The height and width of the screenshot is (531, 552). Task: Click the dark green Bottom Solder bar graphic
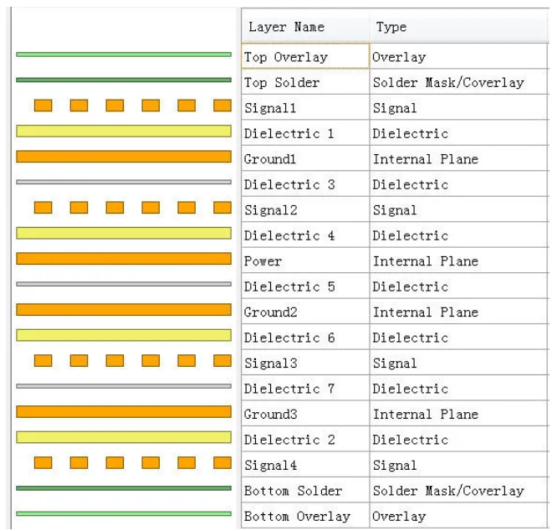[x=124, y=487]
